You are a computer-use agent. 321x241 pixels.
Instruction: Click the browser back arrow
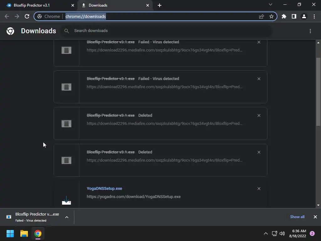click(x=7, y=16)
